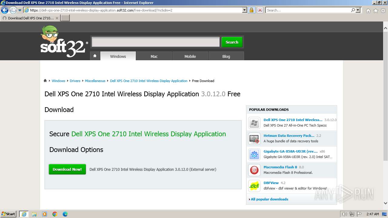Open Hetman Data Recovery Pack link
Image resolution: width=388 pixels, height=218 pixels.
point(289,136)
